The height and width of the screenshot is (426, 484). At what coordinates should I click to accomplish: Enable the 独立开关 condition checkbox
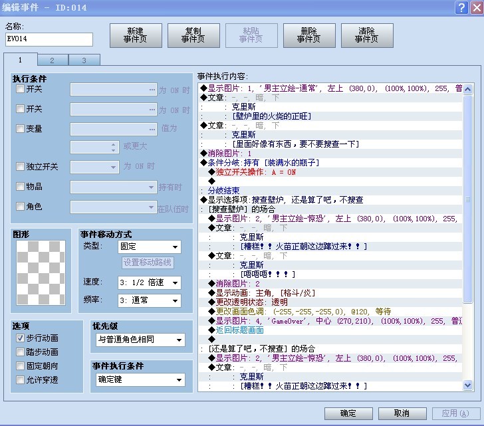coord(20,167)
